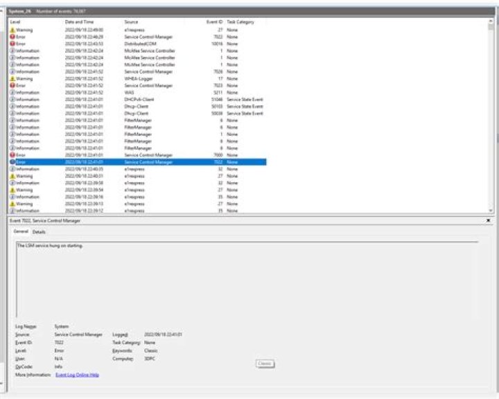The image size is (499, 399).
Task: Switch to the General tab
Action: (x=21, y=231)
